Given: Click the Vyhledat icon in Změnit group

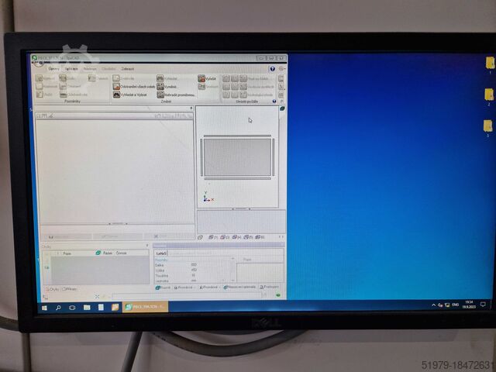Looking at the screenshot, I should pyautogui.click(x=160, y=78).
